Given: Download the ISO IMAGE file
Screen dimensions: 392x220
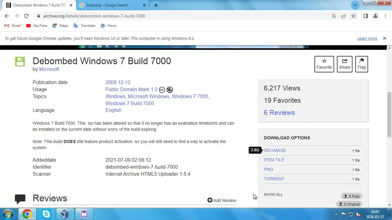Looking at the screenshot, I should pos(275,150).
